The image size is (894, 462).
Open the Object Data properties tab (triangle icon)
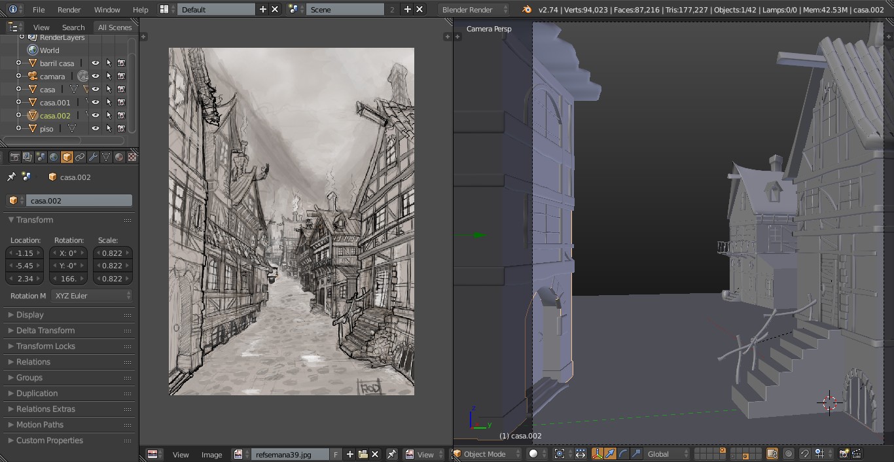click(106, 157)
